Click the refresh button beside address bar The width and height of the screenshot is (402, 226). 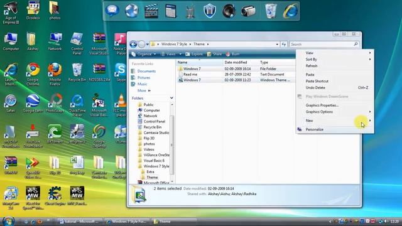coord(283,45)
